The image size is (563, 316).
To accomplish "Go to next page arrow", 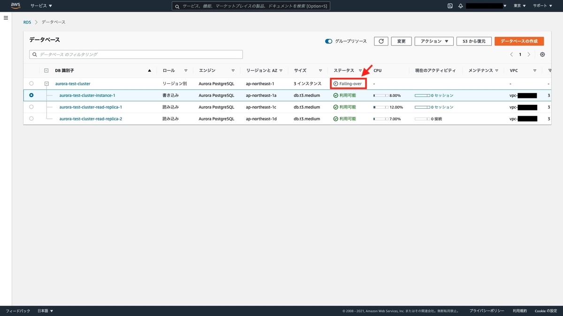I will (x=529, y=54).
